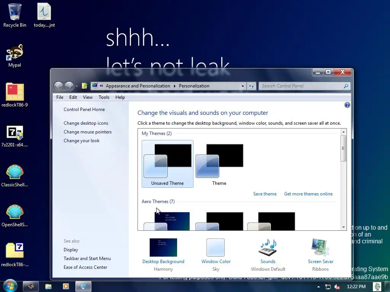
Task: Open Change desktop icons link
Action: point(86,123)
